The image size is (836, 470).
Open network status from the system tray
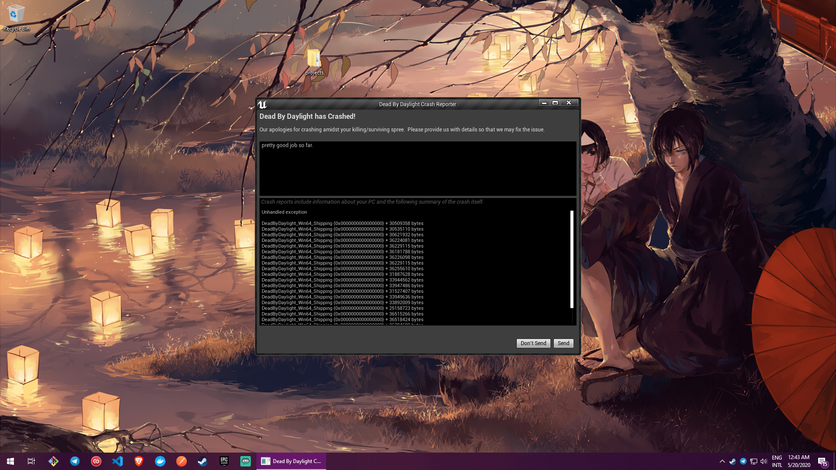click(x=754, y=461)
